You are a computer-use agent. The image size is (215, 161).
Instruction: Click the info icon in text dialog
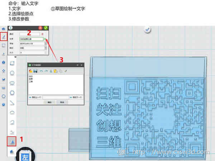[10, 28]
